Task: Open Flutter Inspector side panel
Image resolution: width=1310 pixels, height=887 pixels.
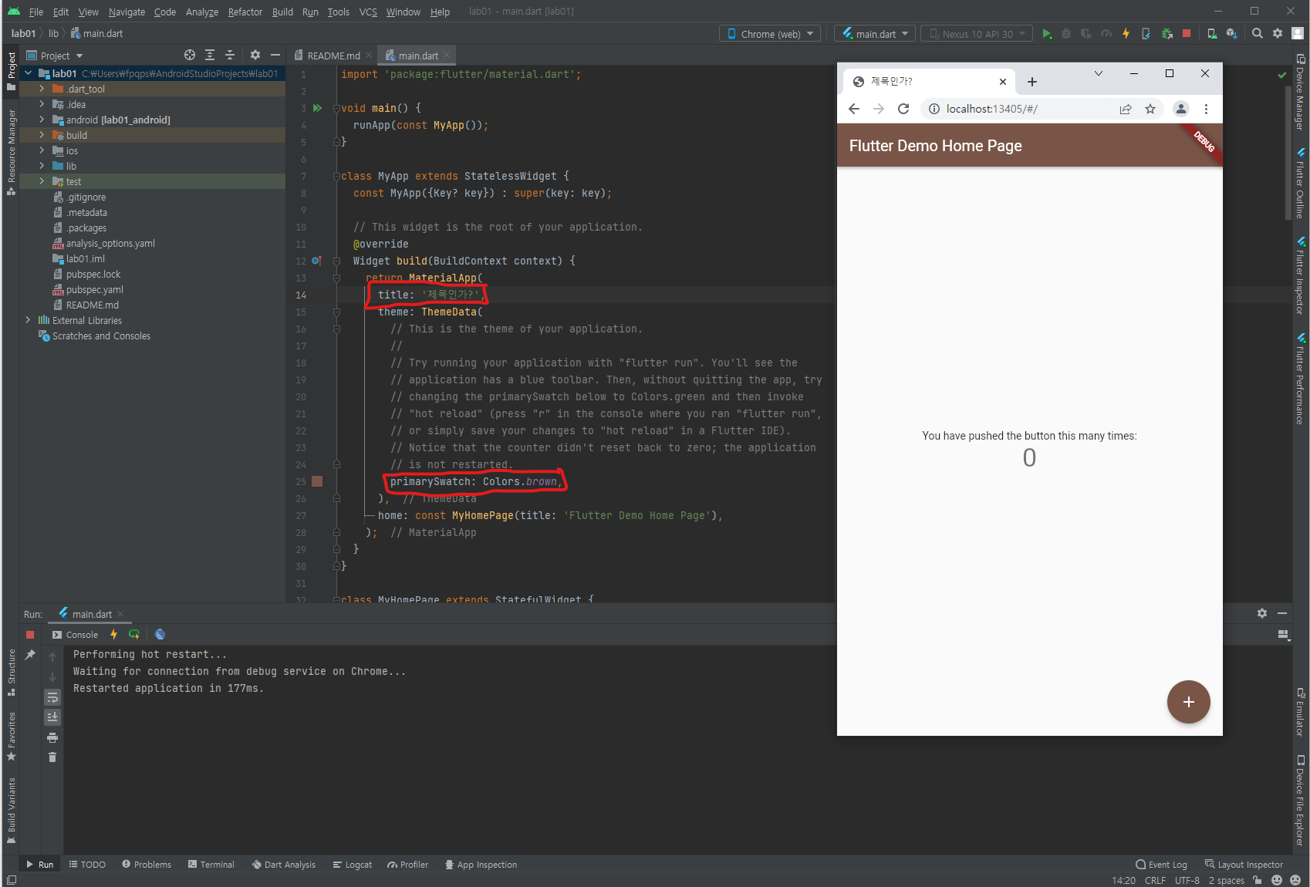Action: [x=1301, y=275]
